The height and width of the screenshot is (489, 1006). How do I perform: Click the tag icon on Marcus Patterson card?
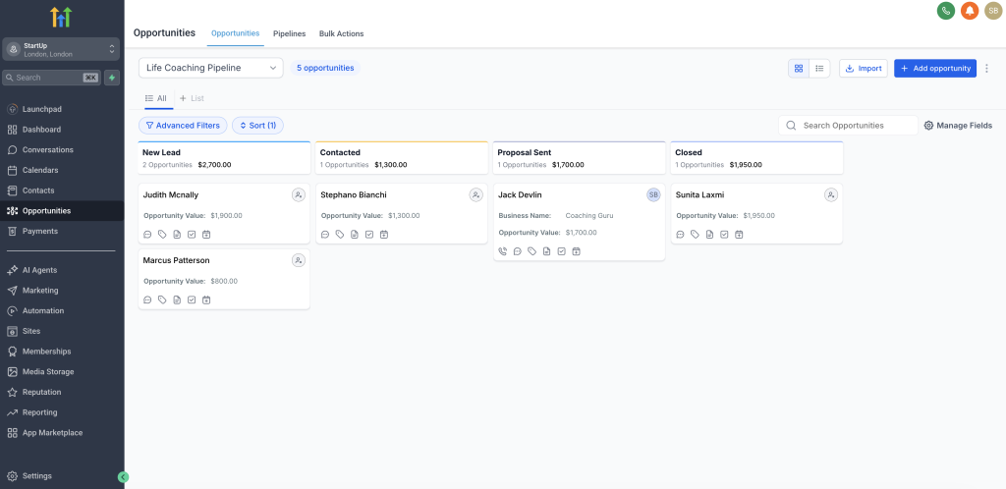pyautogui.click(x=162, y=299)
